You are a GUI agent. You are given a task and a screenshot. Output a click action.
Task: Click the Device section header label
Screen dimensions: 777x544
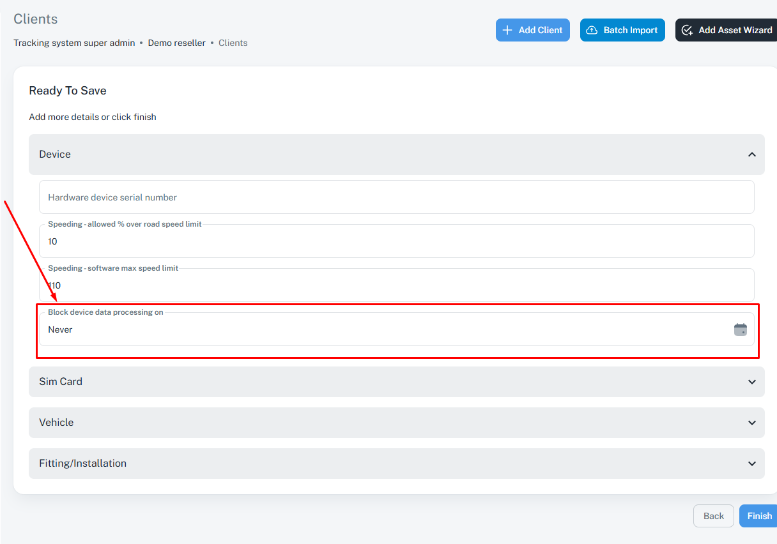click(x=55, y=155)
